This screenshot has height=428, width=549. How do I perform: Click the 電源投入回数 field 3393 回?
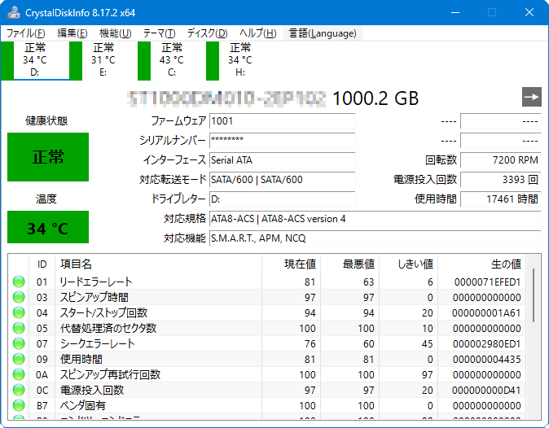pos(501,180)
